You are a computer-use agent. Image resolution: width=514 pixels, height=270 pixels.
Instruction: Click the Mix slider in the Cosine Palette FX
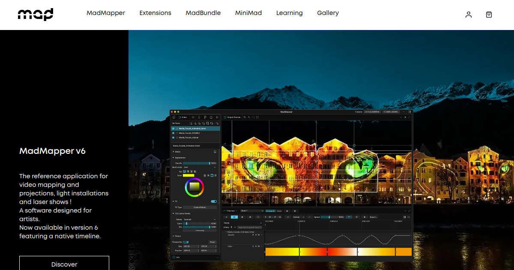pos(197,227)
